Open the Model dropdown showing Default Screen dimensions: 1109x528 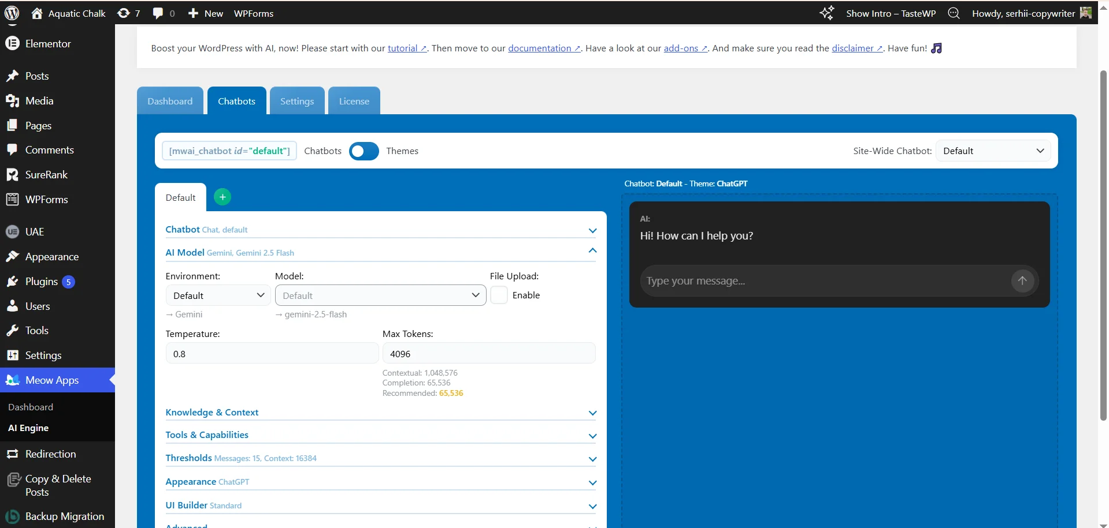click(x=380, y=295)
